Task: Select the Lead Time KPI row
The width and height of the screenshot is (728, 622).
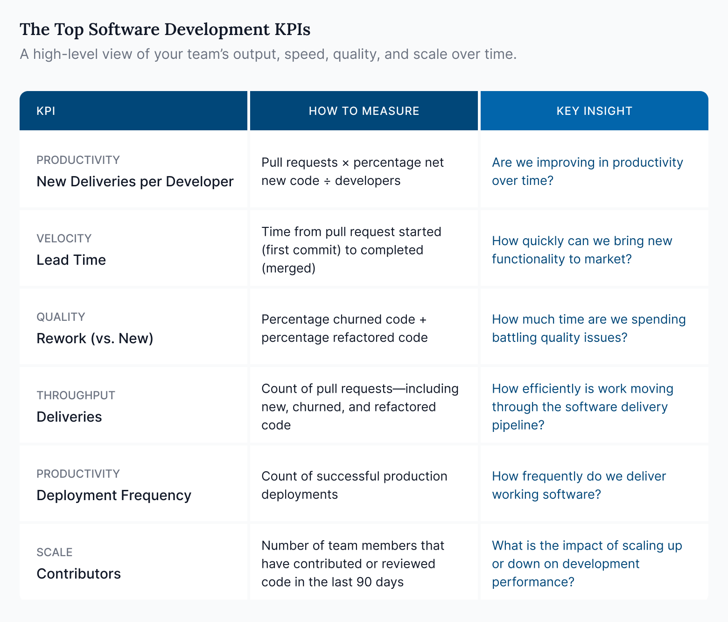Action: 71,260
